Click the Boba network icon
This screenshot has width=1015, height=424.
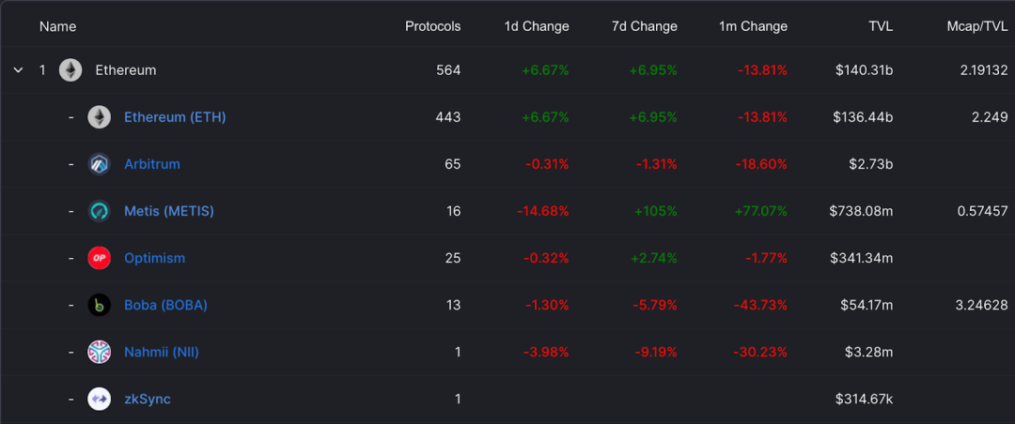click(99, 305)
